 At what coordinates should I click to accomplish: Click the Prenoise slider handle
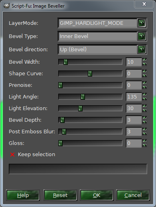point(60,85)
